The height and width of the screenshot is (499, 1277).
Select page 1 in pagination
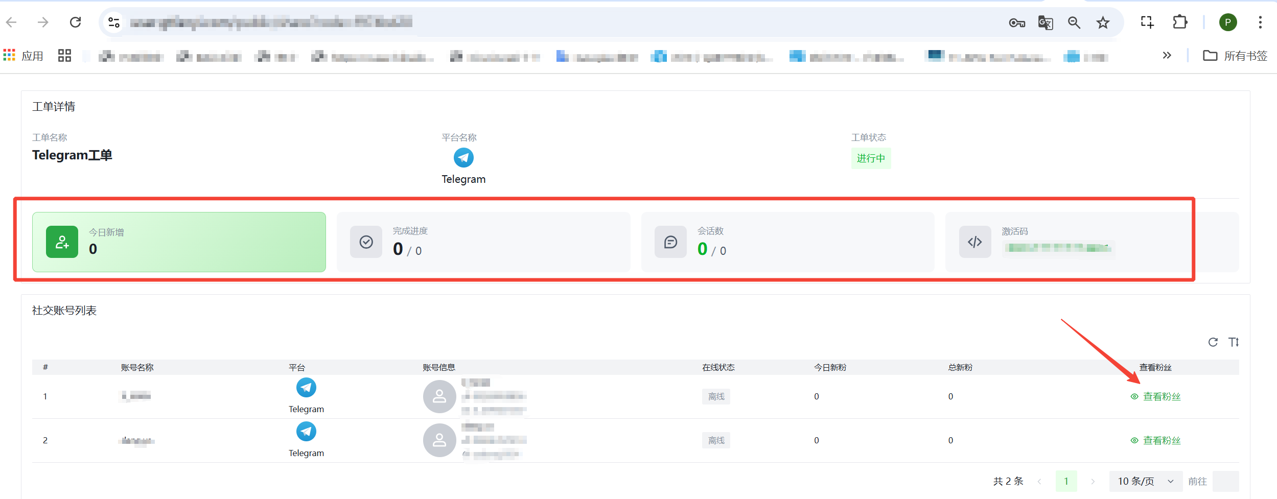1066,482
